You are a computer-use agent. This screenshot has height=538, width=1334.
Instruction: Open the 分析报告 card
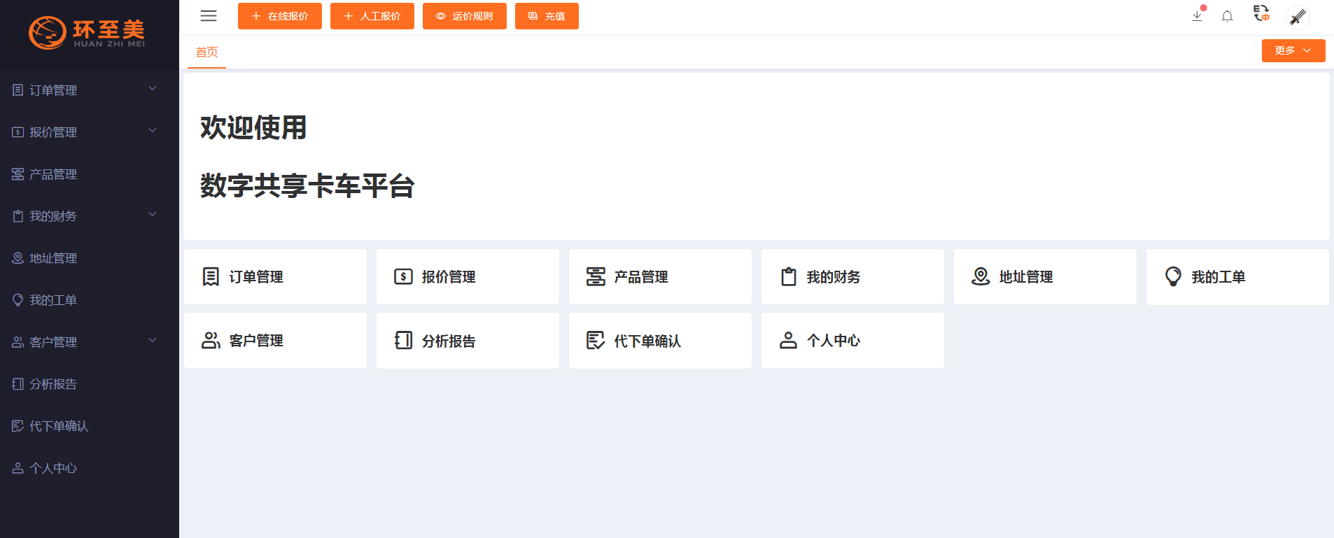pos(467,341)
